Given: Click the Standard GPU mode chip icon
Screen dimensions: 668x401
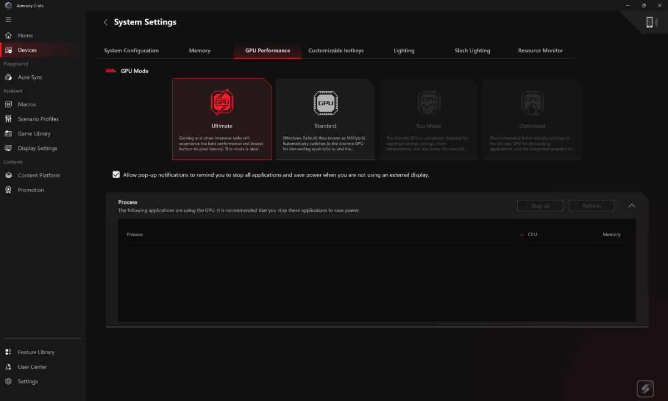Looking at the screenshot, I should pos(325,103).
